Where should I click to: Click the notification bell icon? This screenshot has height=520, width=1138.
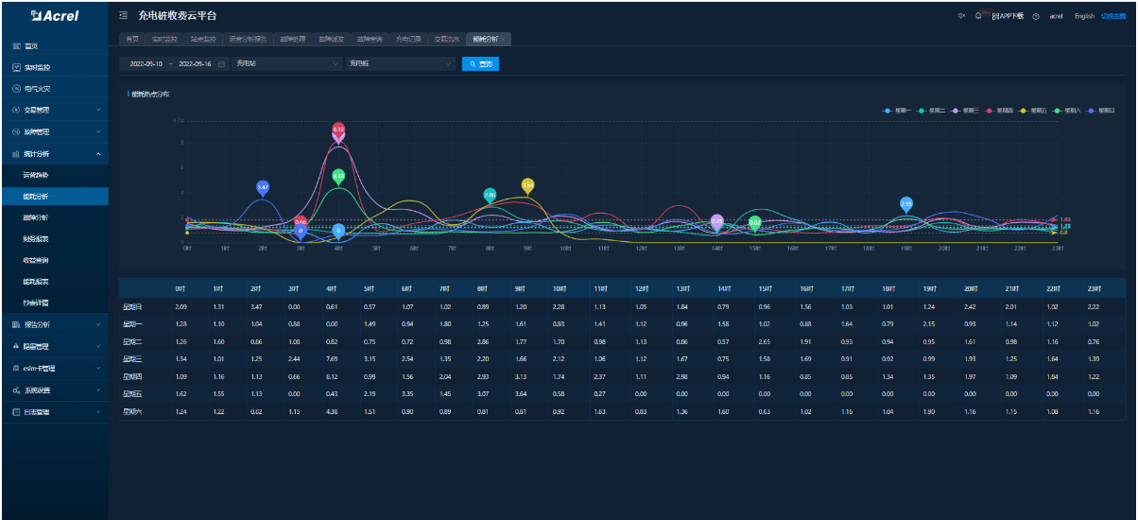click(977, 16)
